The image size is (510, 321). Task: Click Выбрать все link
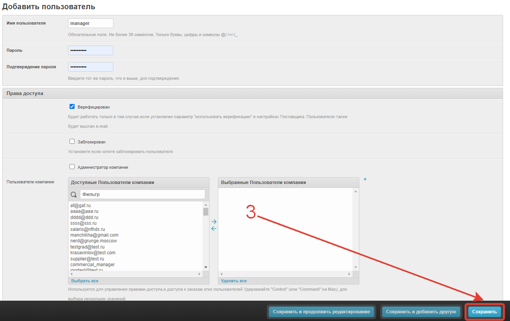tap(84, 281)
